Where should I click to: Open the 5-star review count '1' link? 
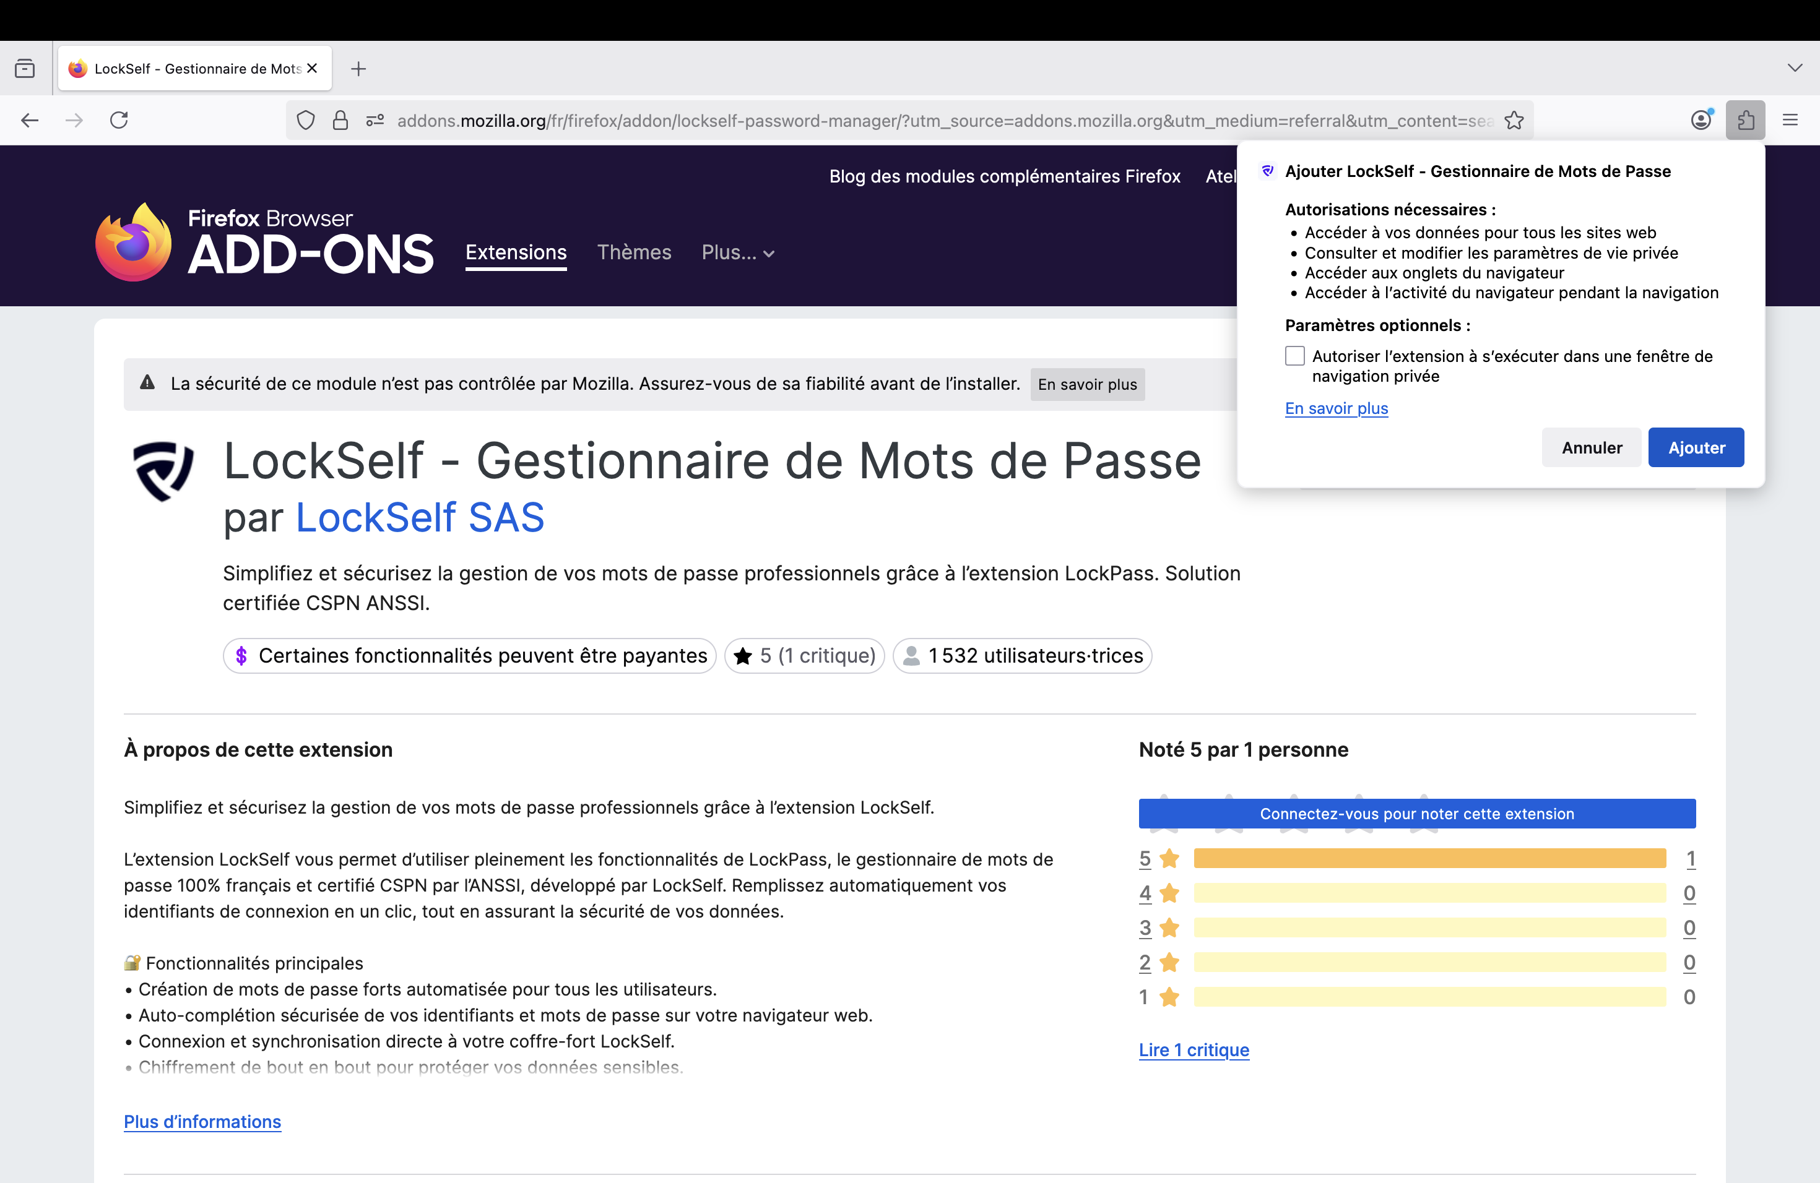(x=1691, y=859)
